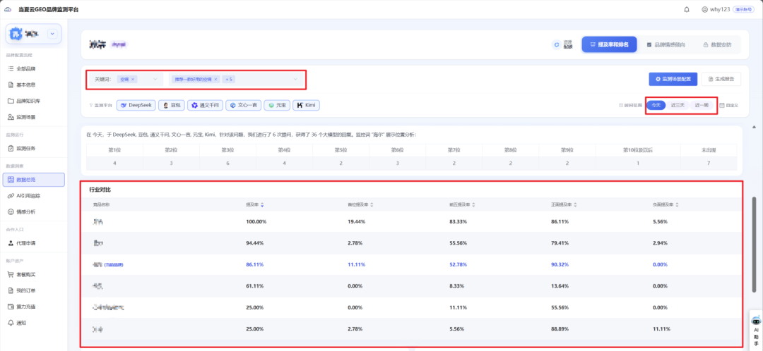Screen dimensions: 763x351
Task: Click the page vertical scrollbar thumb
Action: tap(755, 245)
